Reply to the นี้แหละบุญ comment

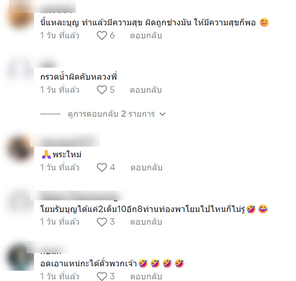click(x=146, y=35)
